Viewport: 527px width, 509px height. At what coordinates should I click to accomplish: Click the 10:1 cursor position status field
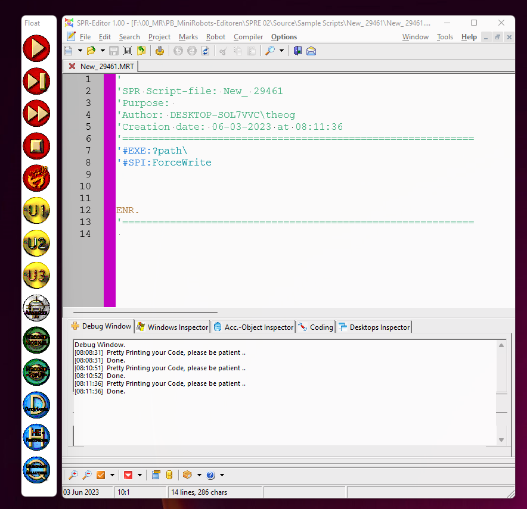point(141,492)
